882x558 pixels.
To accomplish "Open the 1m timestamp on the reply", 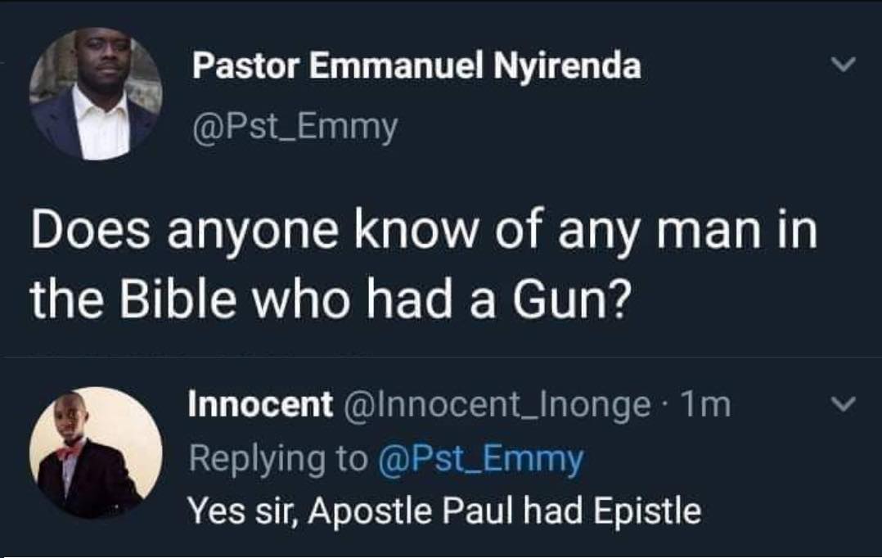I will click(x=705, y=405).
